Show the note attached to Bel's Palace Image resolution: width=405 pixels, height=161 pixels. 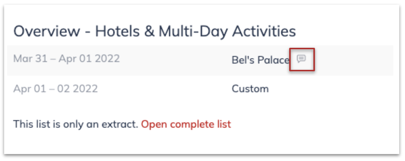point(301,59)
